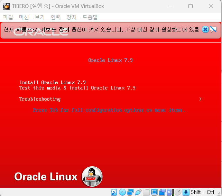Viewport: 222px width, 196px height.
Task: Minimize the TIBERO VirtualBox window
Action: [x=170, y=6]
